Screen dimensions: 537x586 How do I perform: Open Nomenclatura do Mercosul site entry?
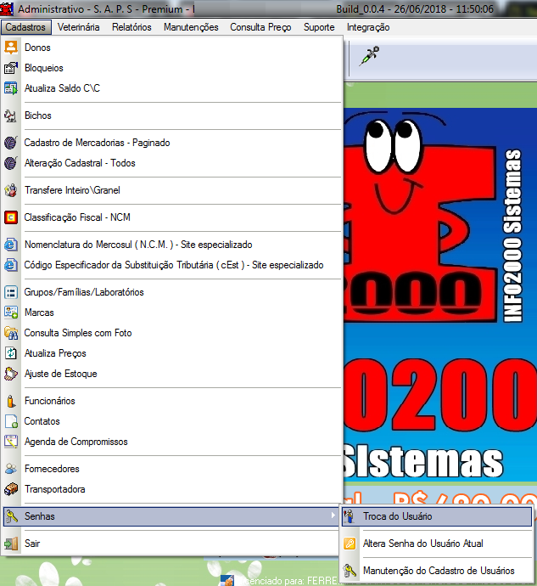point(172,245)
